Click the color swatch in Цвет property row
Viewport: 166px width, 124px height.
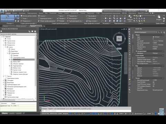point(154,37)
